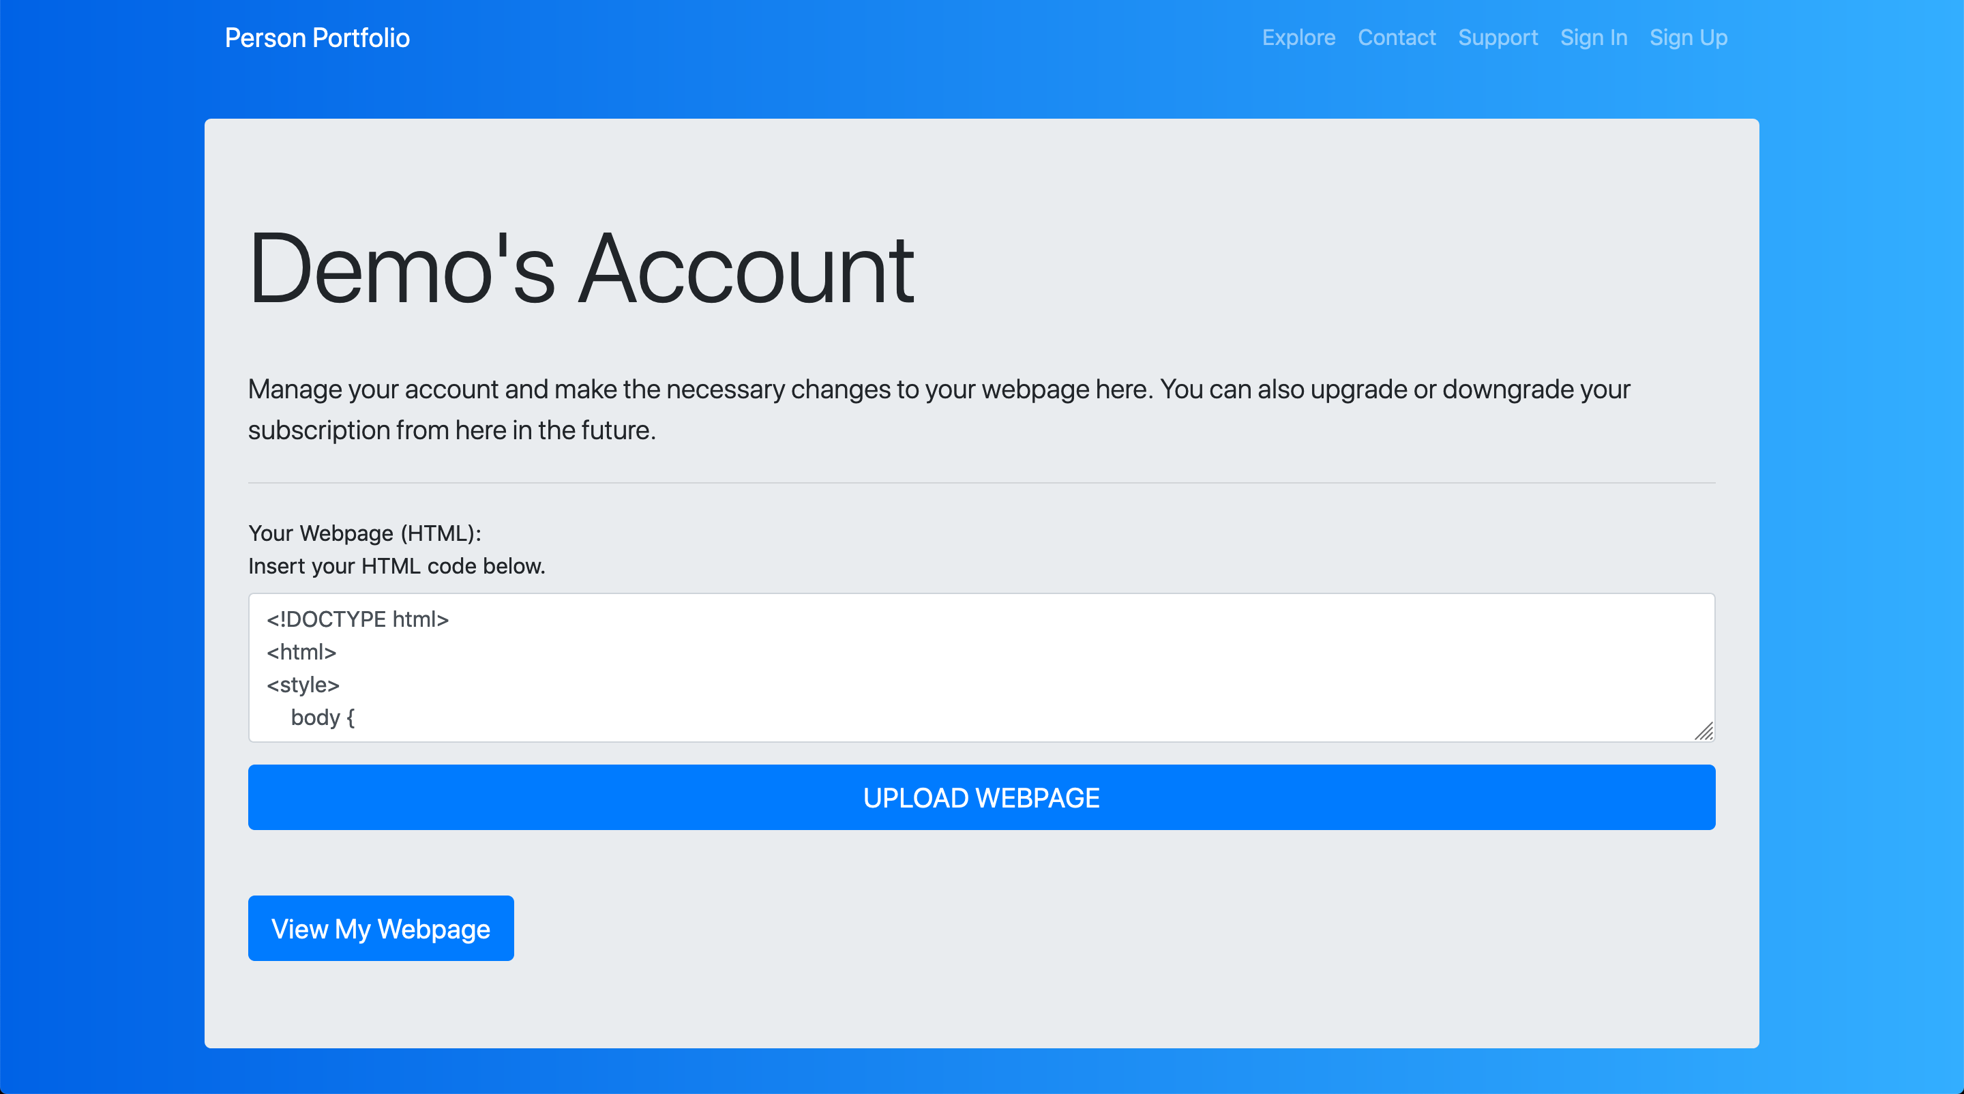
Task: Click the Demo's Account heading
Action: pyautogui.click(x=581, y=269)
